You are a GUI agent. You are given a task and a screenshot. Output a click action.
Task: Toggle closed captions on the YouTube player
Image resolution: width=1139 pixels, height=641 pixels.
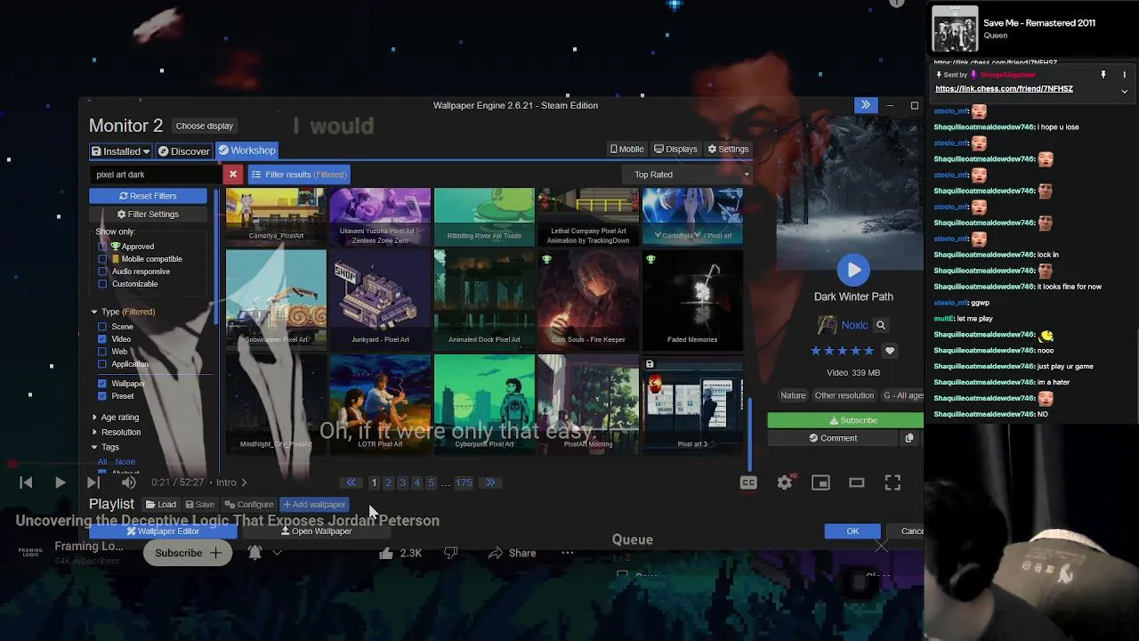[x=748, y=483]
